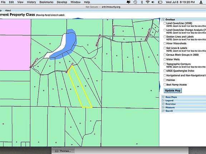The width and height of the screenshot is (206, 154).
Task: Open the Develop menu
Action: coord(62,2)
